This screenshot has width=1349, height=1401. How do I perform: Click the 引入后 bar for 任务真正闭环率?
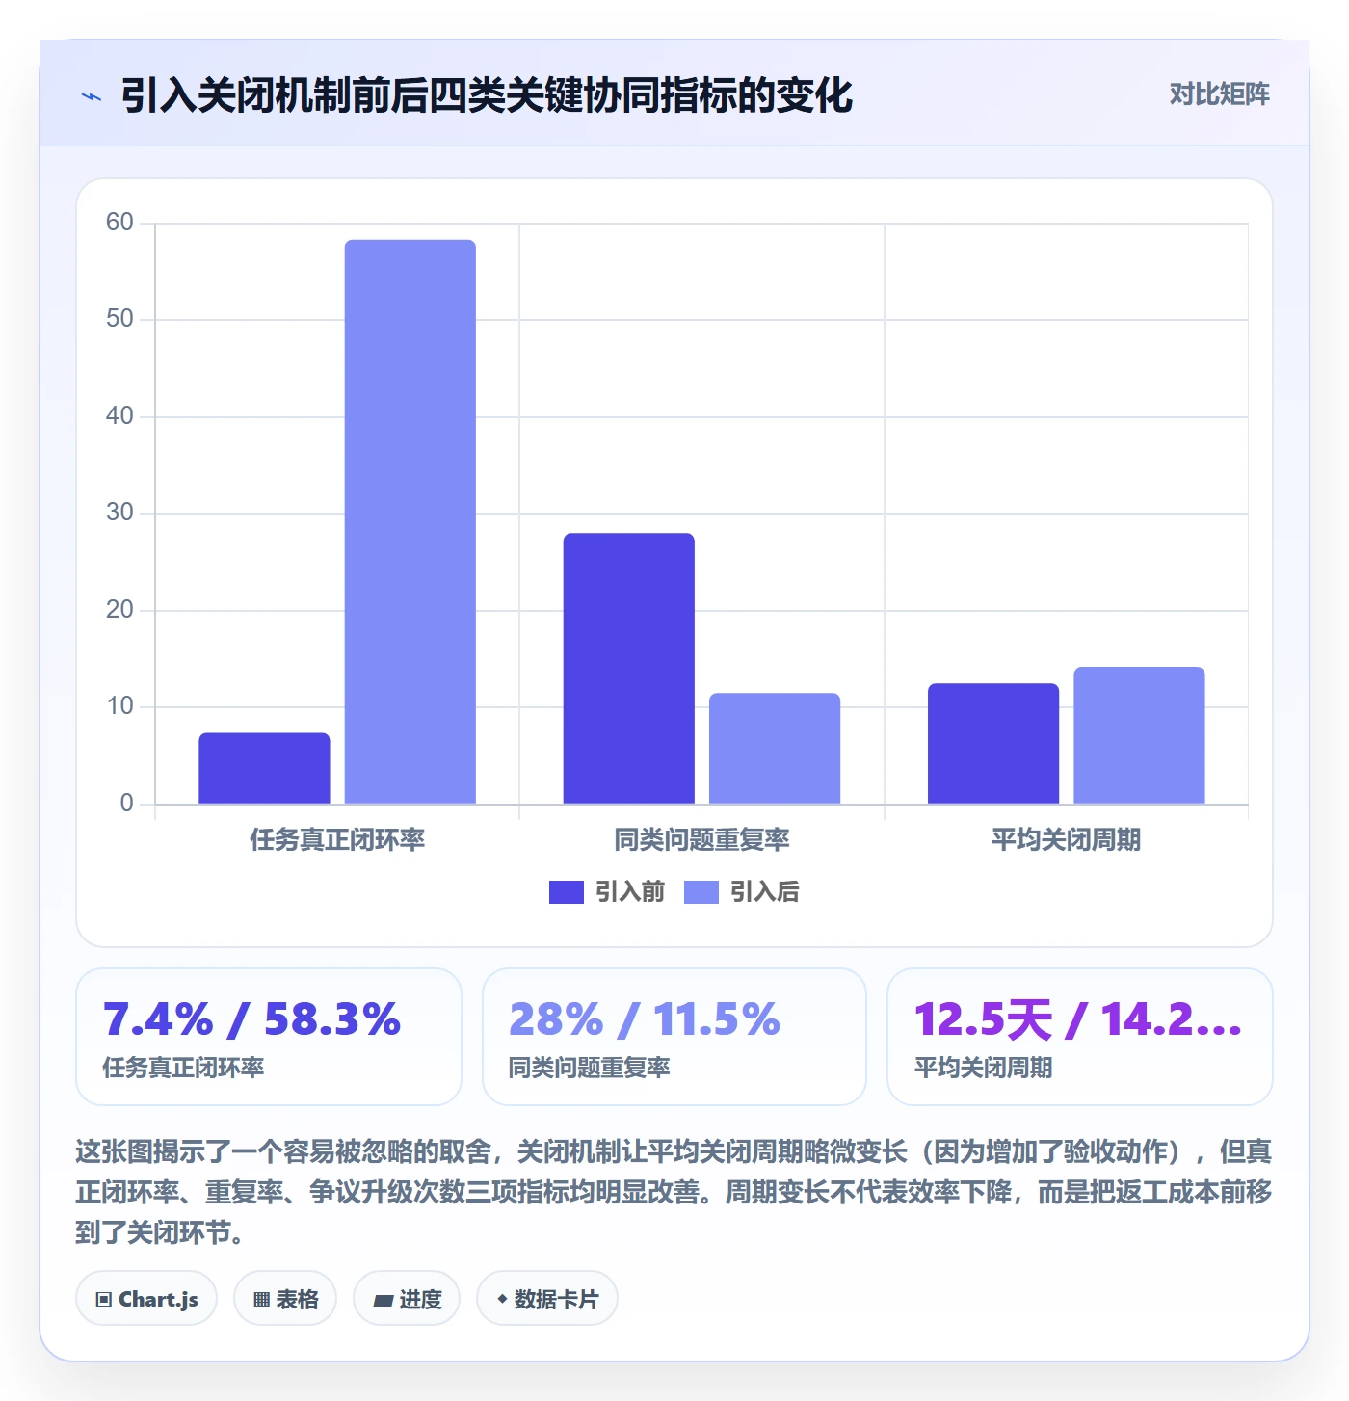pyautogui.click(x=410, y=521)
